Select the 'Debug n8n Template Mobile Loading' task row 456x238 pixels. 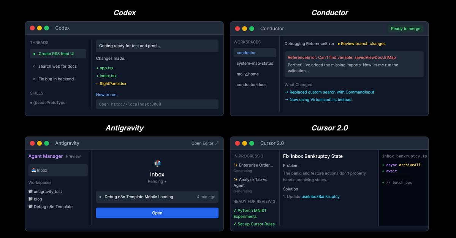coord(157,197)
